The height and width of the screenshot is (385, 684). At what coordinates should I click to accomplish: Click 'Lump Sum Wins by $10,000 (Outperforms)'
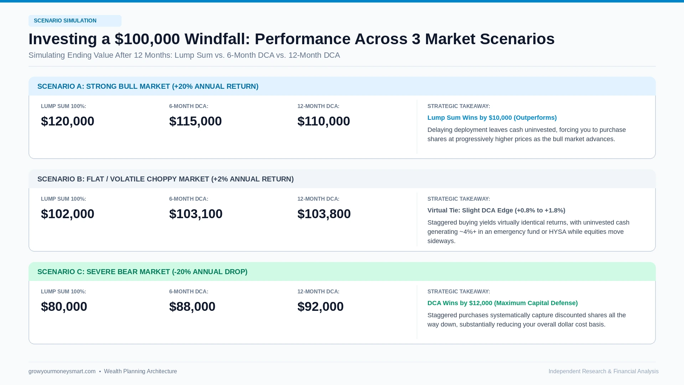(492, 118)
